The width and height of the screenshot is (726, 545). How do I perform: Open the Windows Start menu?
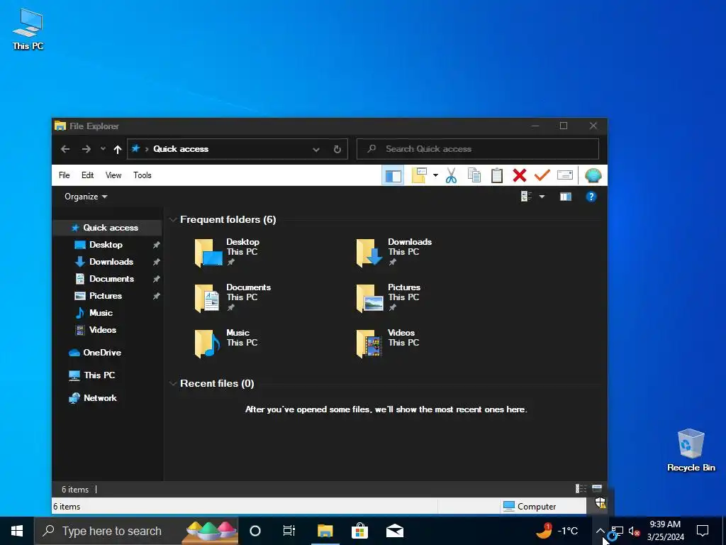[x=17, y=531]
